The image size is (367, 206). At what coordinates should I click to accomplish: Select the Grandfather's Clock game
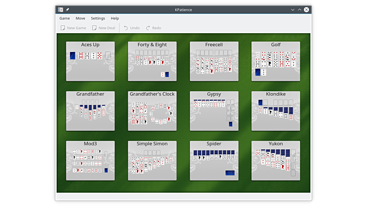pos(152,111)
